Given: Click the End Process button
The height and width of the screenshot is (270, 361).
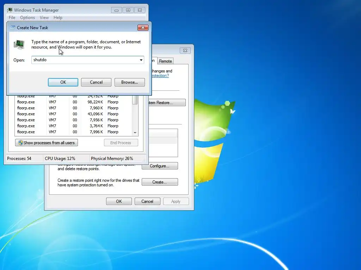Looking at the screenshot, I should [121, 143].
